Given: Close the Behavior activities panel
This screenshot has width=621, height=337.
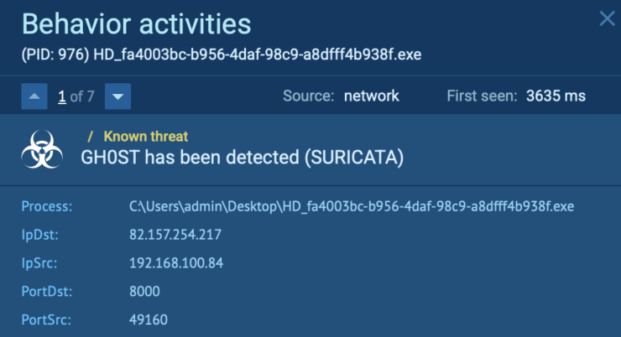Looking at the screenshot, I should pyautogui.click(x=606, y=18).
